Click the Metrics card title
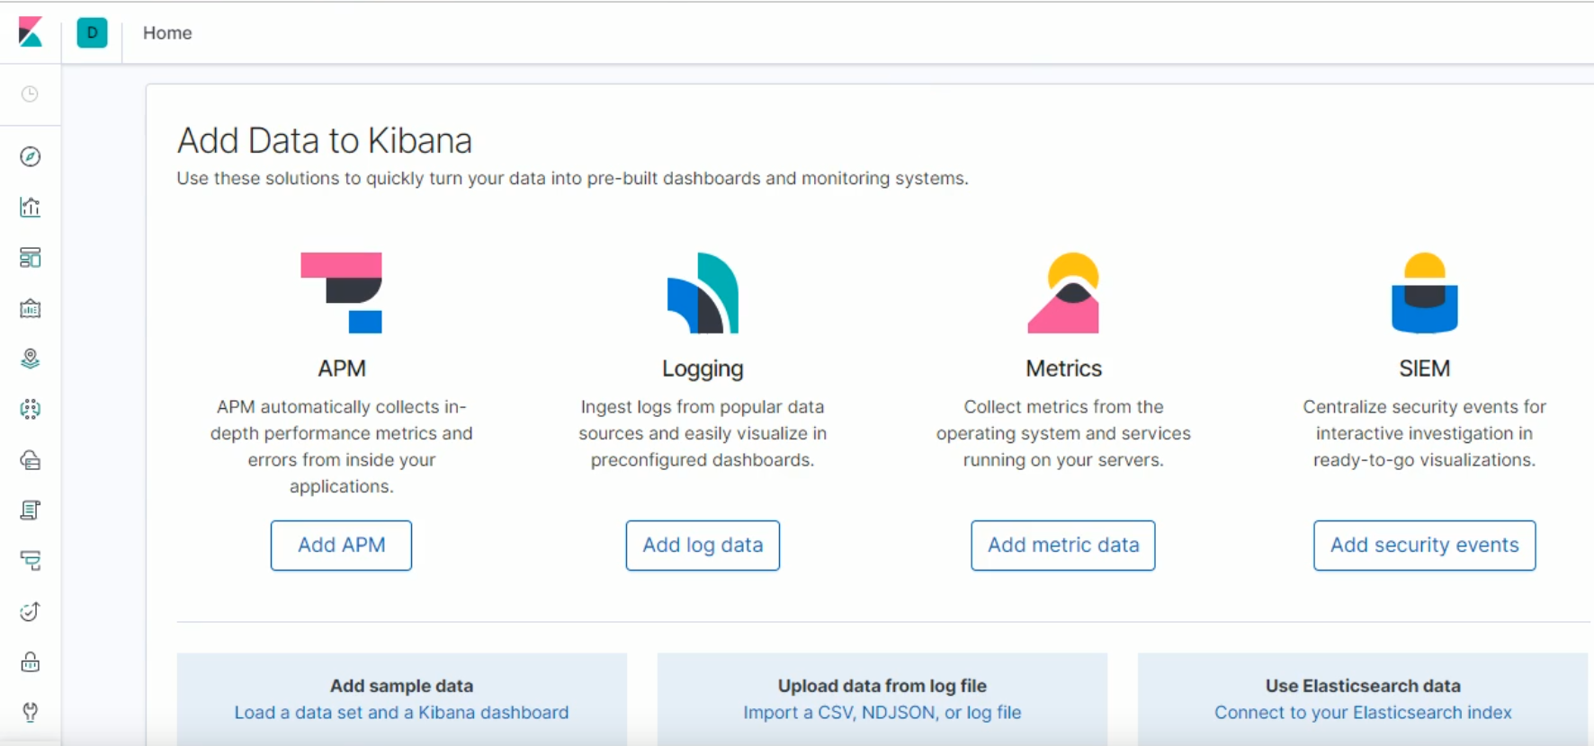The width and height of the screenshot is (1594, 746). [1063, 369]
